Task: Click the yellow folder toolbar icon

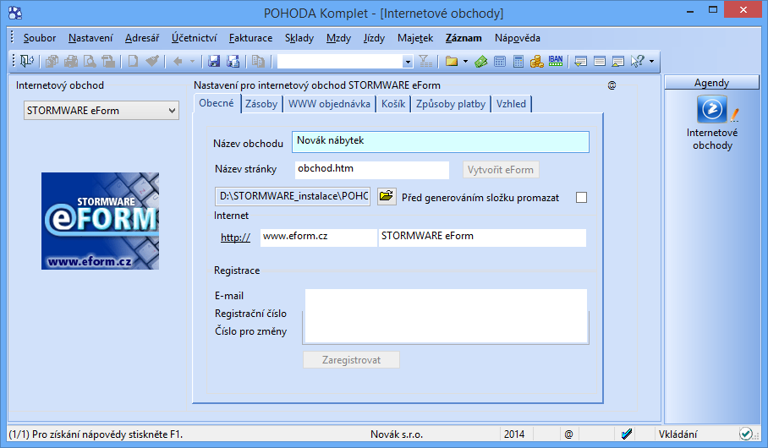Action: tap(452, 61)
